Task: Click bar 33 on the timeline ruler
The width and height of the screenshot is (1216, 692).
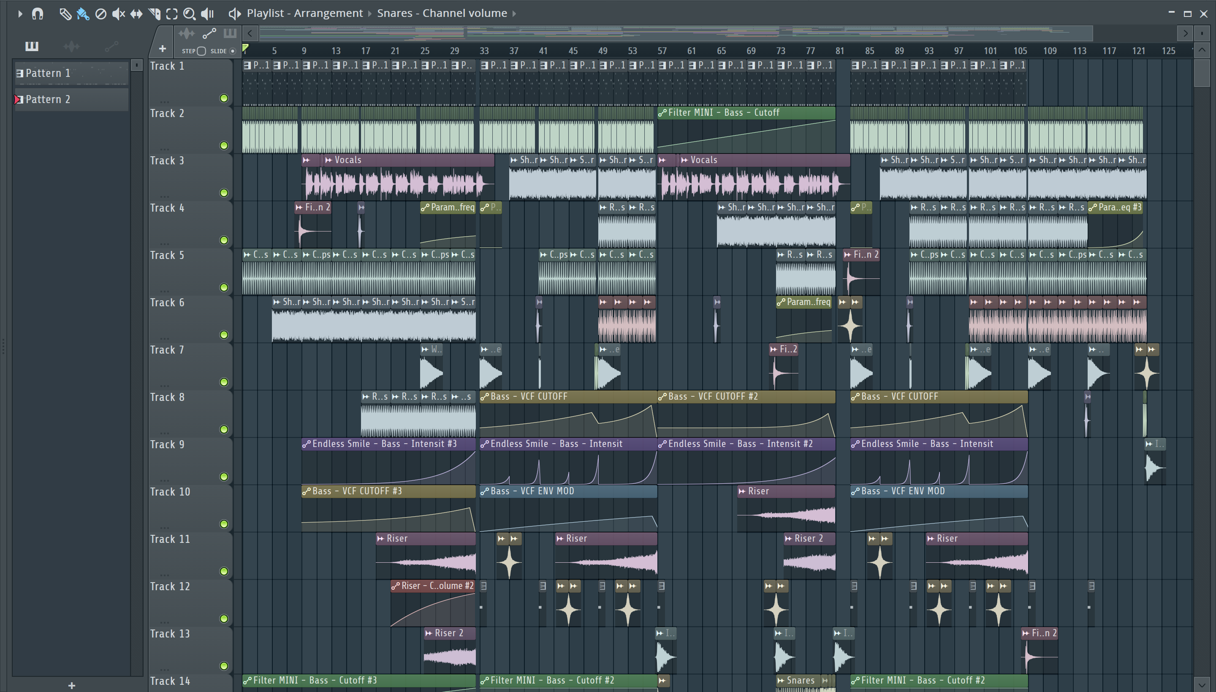Action: 484,51
